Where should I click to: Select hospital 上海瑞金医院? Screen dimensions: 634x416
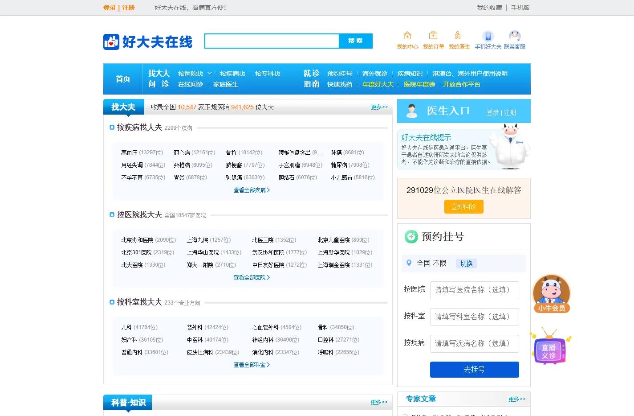pyautogui.click(x=333, y=265)
